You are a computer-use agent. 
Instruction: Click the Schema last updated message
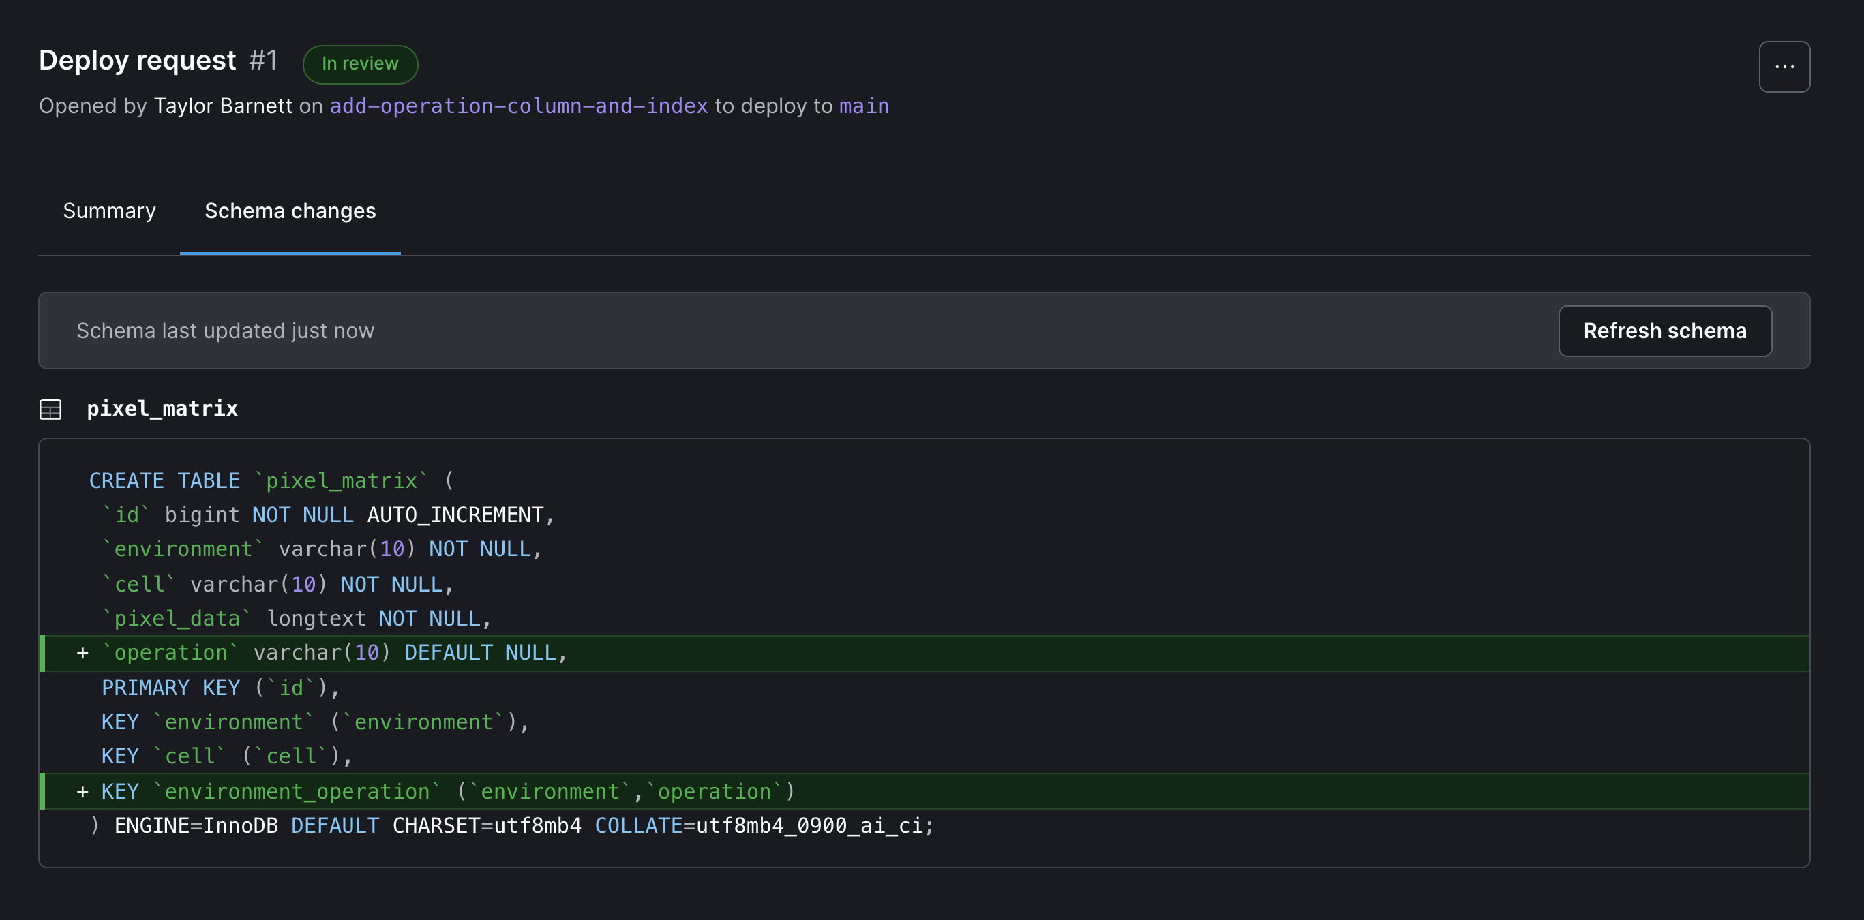pos(225,331)
